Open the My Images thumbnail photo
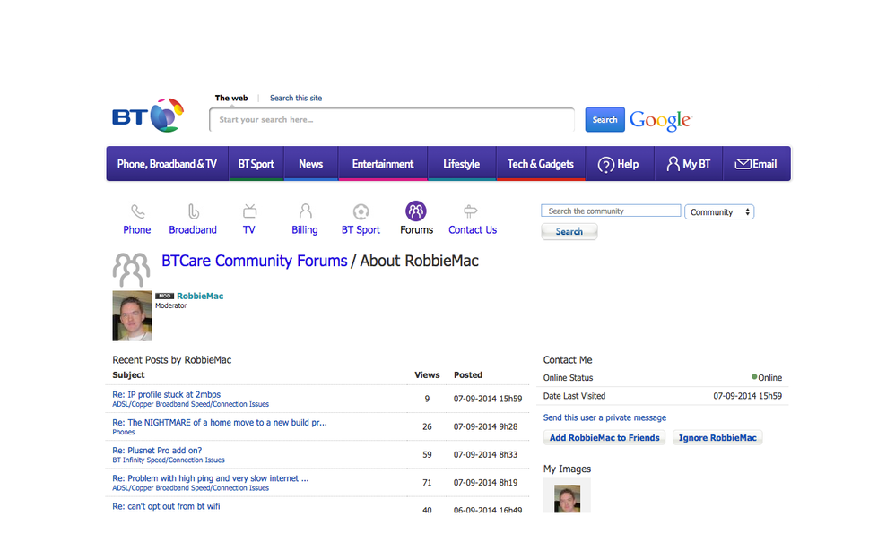The width and height of the screenshot is (895, 559). pyautogui.click(x=567, y=497)
